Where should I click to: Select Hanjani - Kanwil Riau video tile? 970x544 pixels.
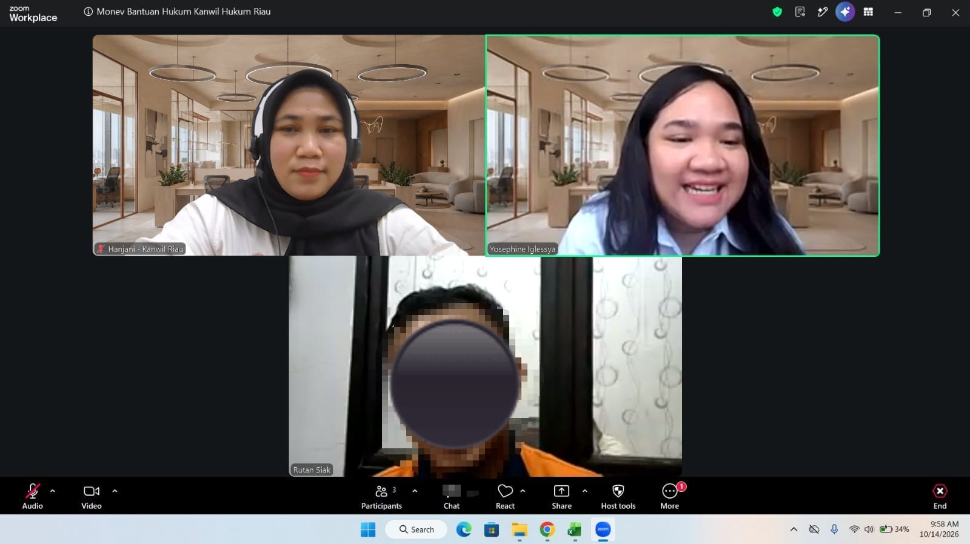point(289,145)
